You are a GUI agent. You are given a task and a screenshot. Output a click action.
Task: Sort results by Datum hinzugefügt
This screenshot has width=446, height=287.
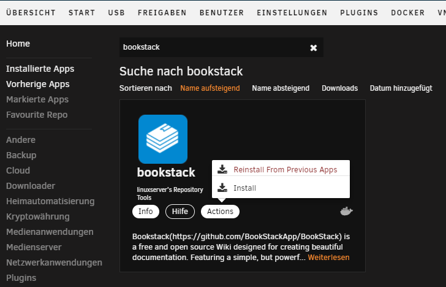[401, 88]
